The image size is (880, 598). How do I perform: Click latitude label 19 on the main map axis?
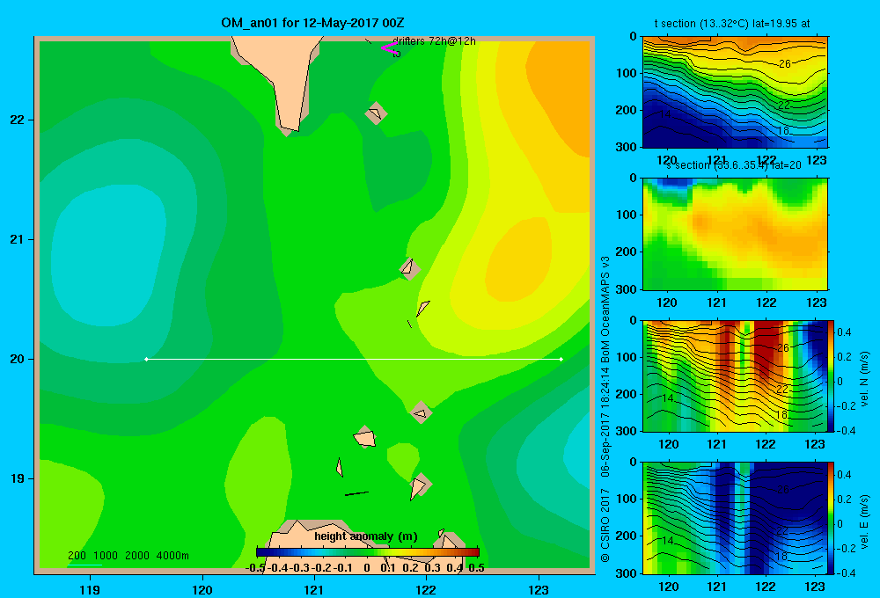click(x=17, y=478)
